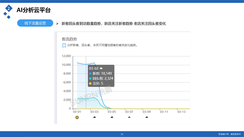Screen dimensions: 244x137
Task: Click the 10,000 y-axis label
Action: (66, 65)
